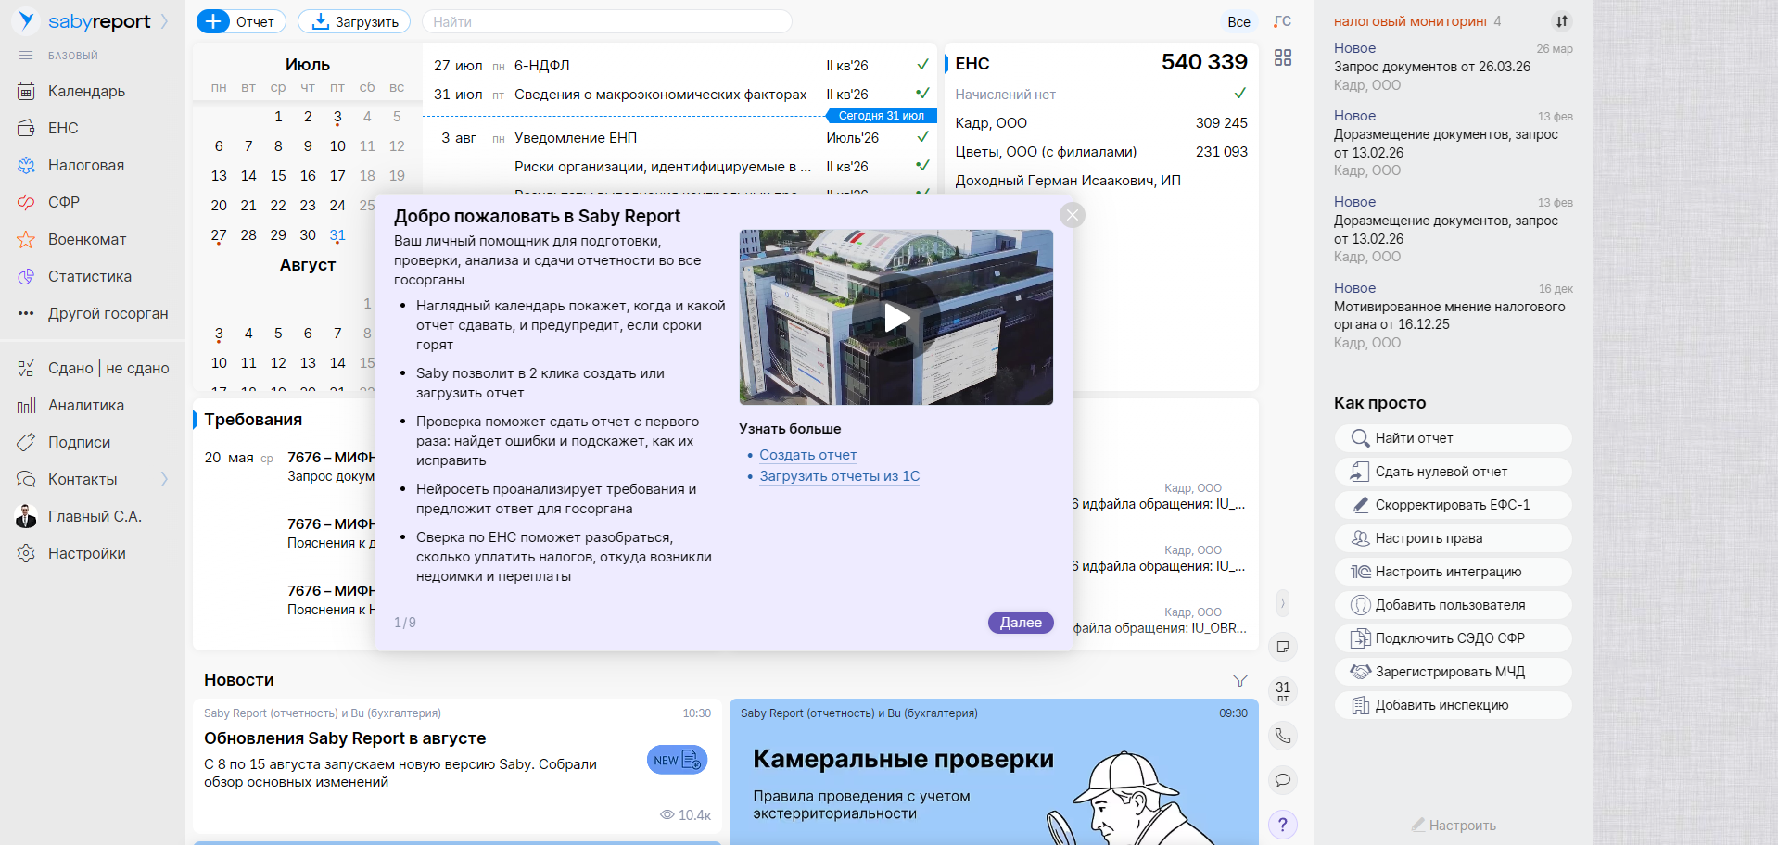This screenshot has width=1778, height=845.
Task: Filter news with the funnel icon
Action: tap(1239, 680)
